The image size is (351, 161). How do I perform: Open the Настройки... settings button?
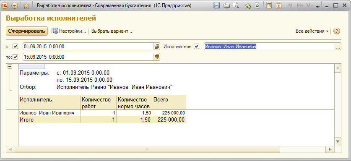click(x=69, y=31)
